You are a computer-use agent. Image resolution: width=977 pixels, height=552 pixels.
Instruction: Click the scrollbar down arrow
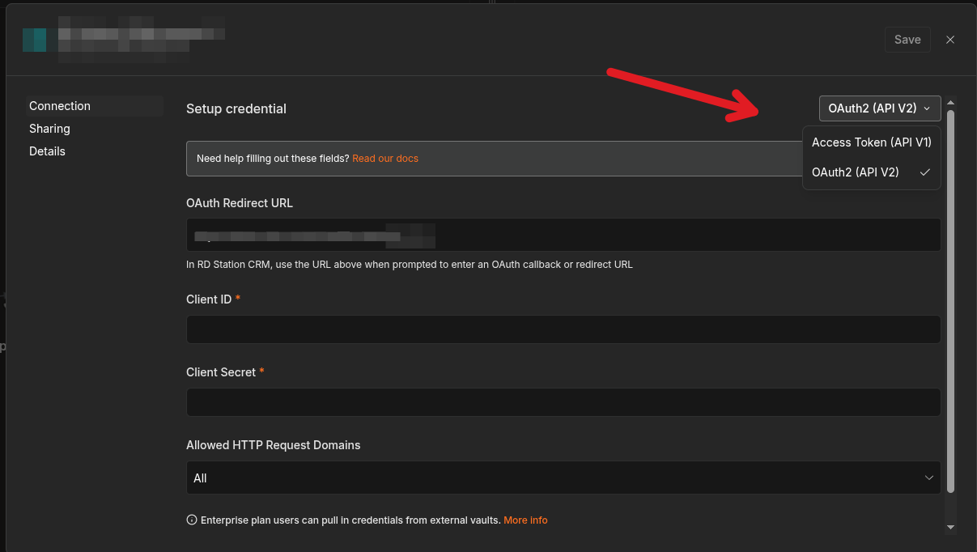pos(951,527)
